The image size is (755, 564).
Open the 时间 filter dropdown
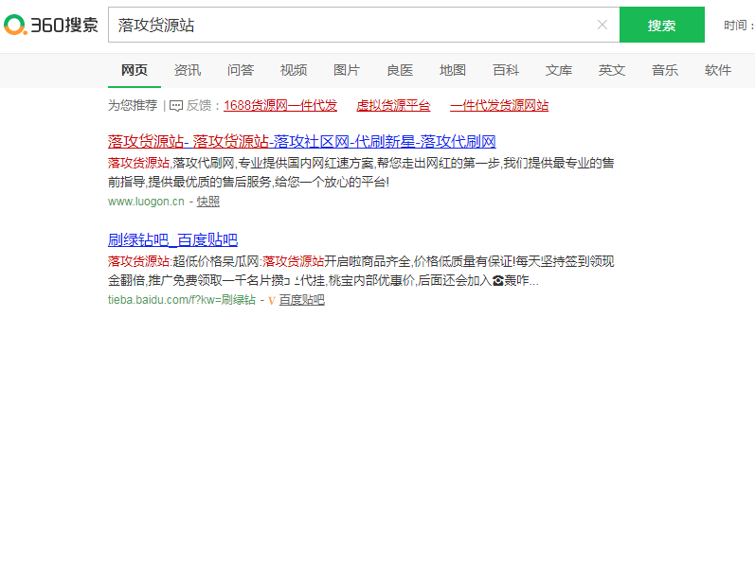pyautogui.click(x=739, y=25)
